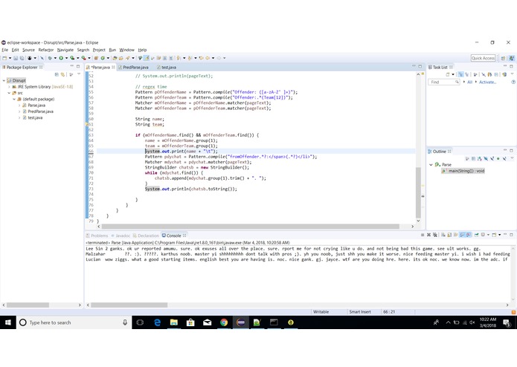Image resolution: width=517 pixels, height=367 pixels.
Task: Click the Java perspective icon
Action: 512,58
